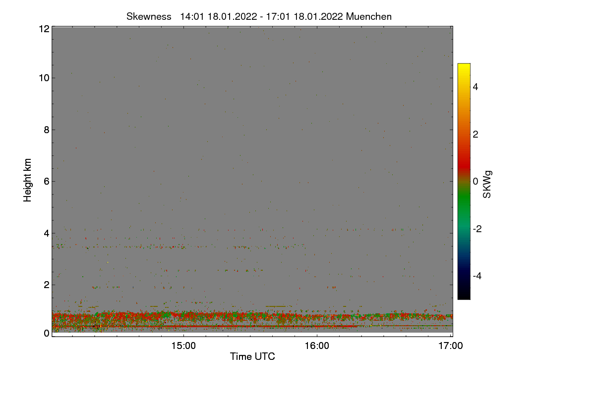The width and height of the screenshot is (595, 396).
Task: Select the 'Height km' axis title
Action: click(x=28, y=180)
